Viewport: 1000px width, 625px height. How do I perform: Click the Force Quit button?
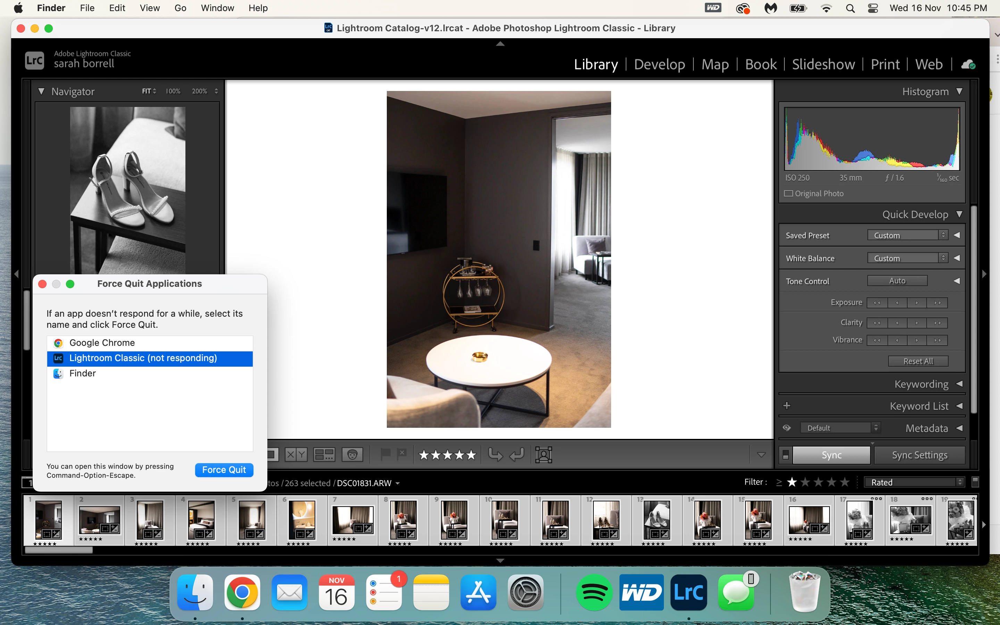tap(224, 470)
